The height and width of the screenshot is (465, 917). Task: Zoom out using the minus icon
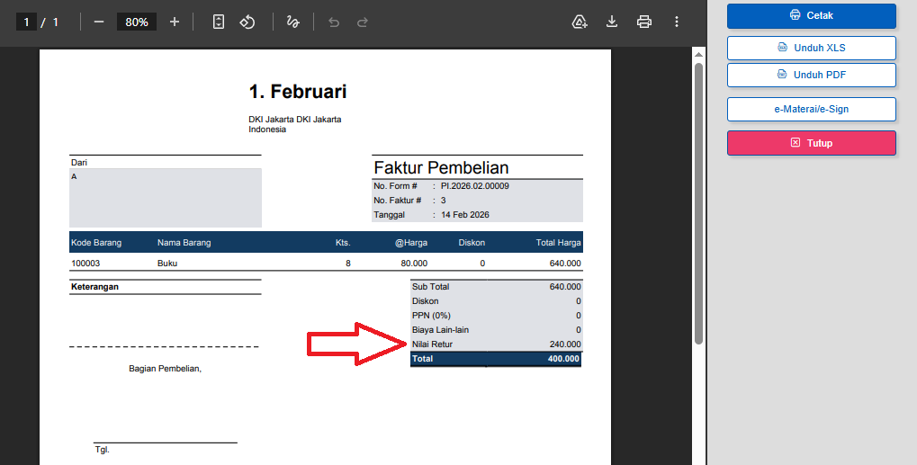[x=99, y=22]
